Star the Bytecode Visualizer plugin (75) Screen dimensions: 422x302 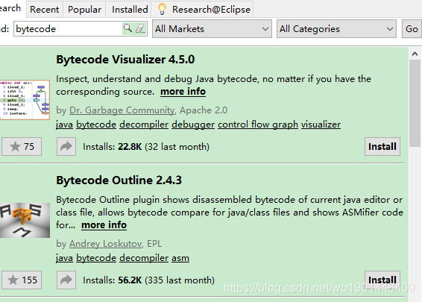pos(22,147)
